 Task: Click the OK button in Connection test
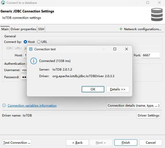click(x=93, y=89)
